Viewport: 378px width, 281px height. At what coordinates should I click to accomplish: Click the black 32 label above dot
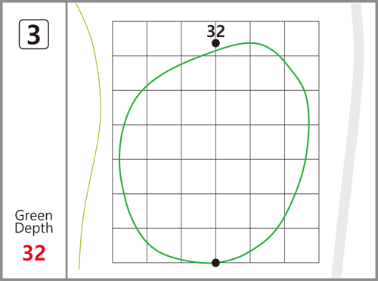(215, 31)
